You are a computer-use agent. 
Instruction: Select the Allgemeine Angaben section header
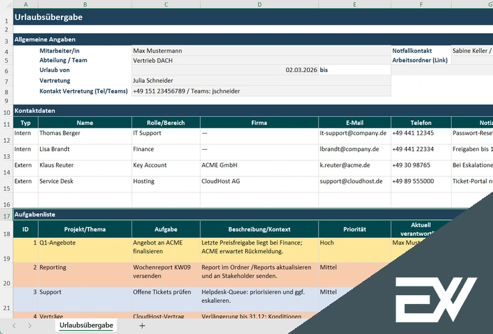[x=253, y=39]
